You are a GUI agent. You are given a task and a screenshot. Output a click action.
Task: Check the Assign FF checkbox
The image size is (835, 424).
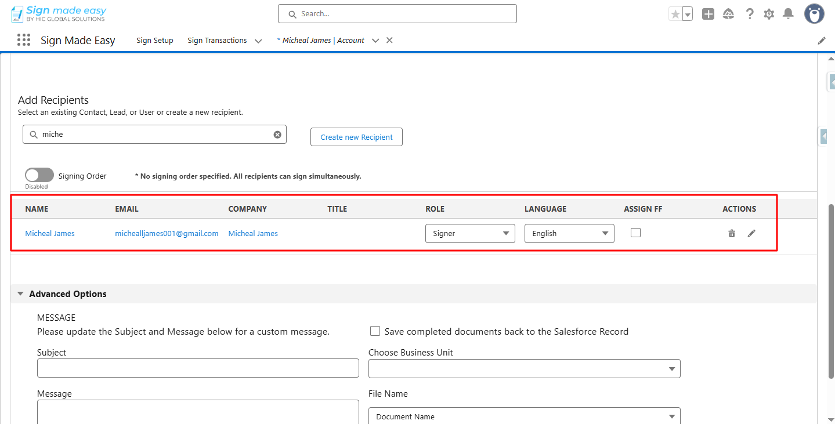click(635, 233)
